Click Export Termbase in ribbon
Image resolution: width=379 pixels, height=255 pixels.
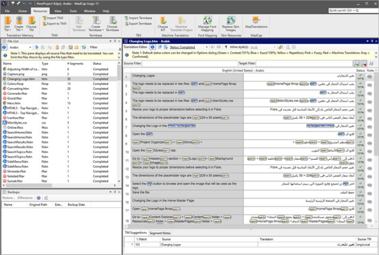tap(139, 24)
